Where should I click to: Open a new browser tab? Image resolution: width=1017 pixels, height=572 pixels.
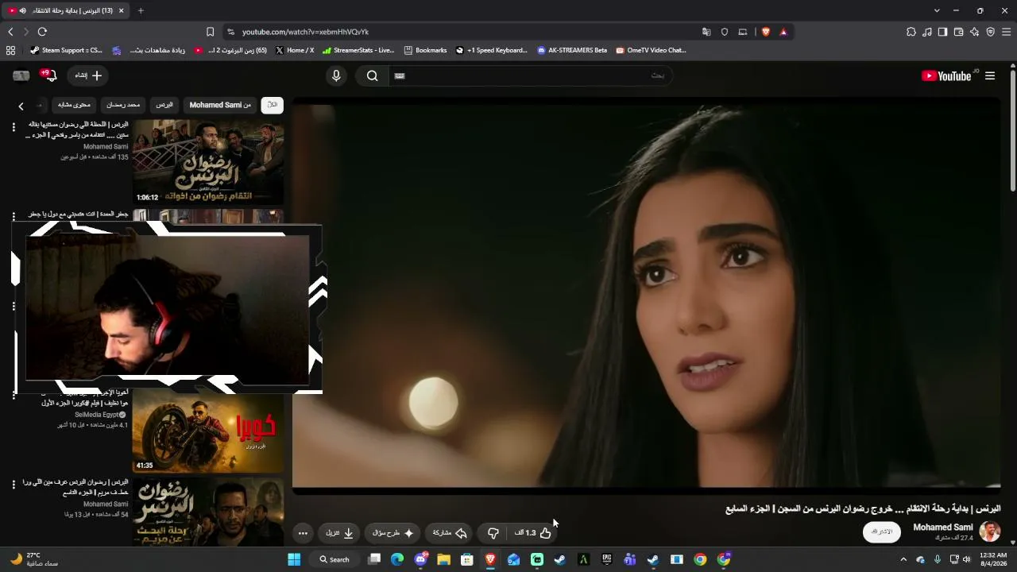pyautogui.click(x=141, y=10)
